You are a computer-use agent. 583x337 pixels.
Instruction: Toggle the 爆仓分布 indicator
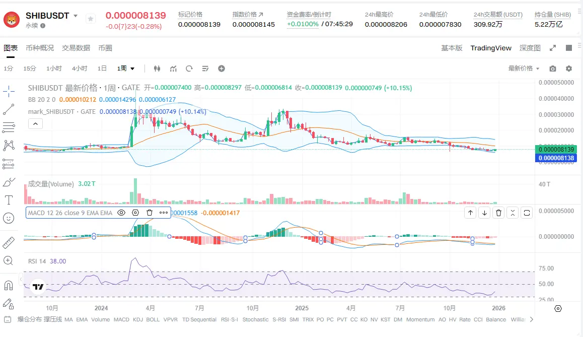[29, 319]
